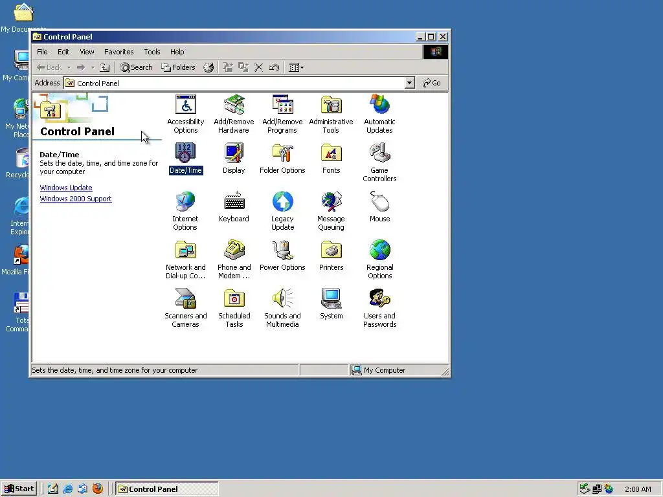The image size is (663, 497).
Task: Click the Outlook Express Quick Launch icon
Action: (82, 489)
